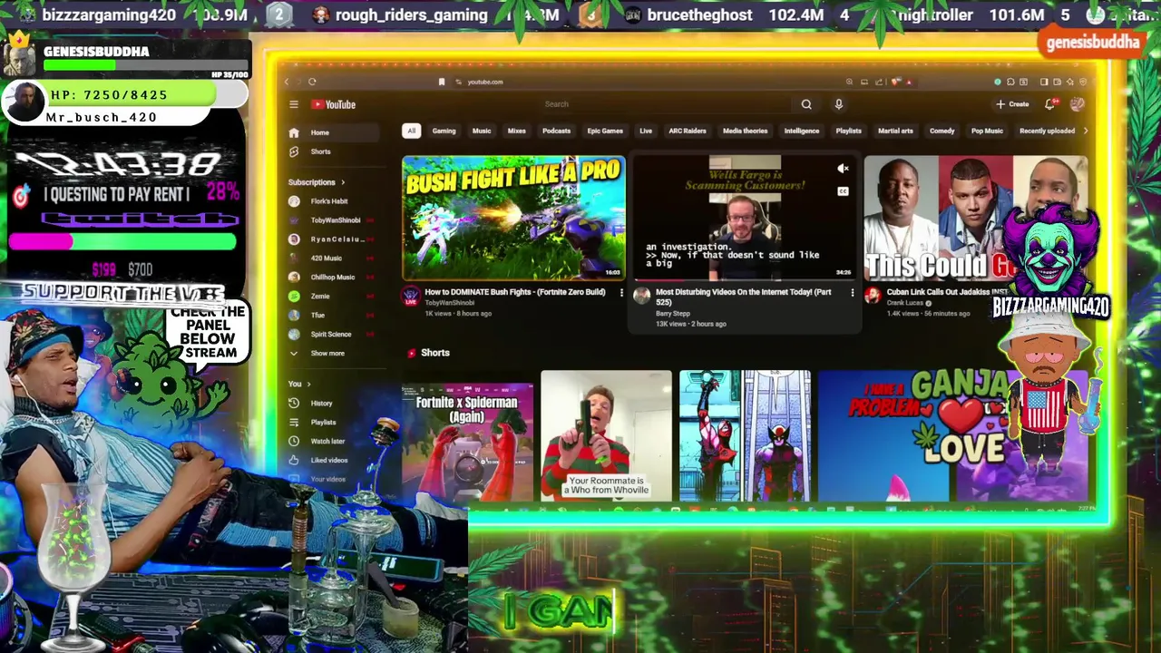Go back with the browser back arrow
The width and height of the screenshot is (1161, 653).
coord(287,82)
